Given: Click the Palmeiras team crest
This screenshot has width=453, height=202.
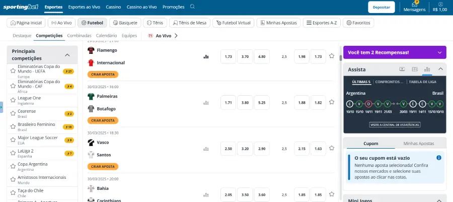Looking at the screenshot, I should pyautogui.click(x=91, y=96).
